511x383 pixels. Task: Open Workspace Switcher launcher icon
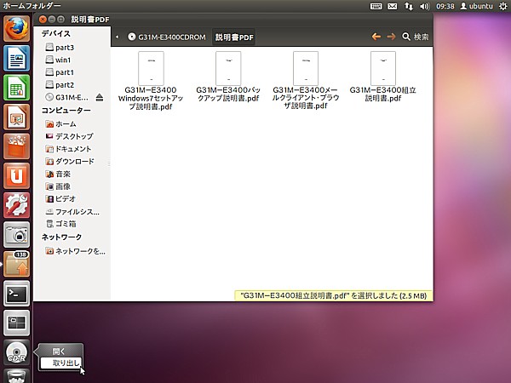(16, 323)
